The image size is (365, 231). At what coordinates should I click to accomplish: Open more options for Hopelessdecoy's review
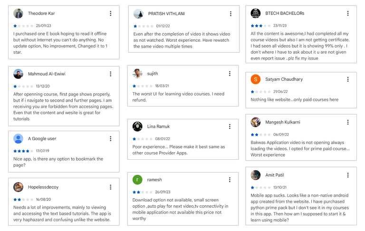point(111,187)
